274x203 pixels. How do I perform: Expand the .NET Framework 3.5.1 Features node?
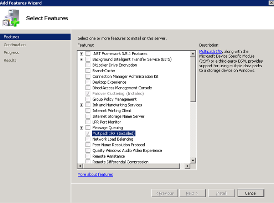point(82,54)
